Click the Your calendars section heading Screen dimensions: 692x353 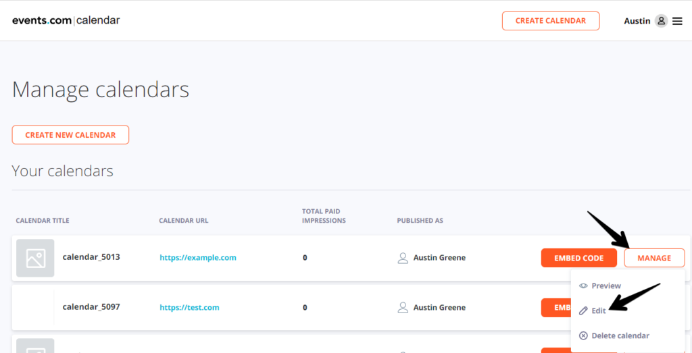coord(63,171)
